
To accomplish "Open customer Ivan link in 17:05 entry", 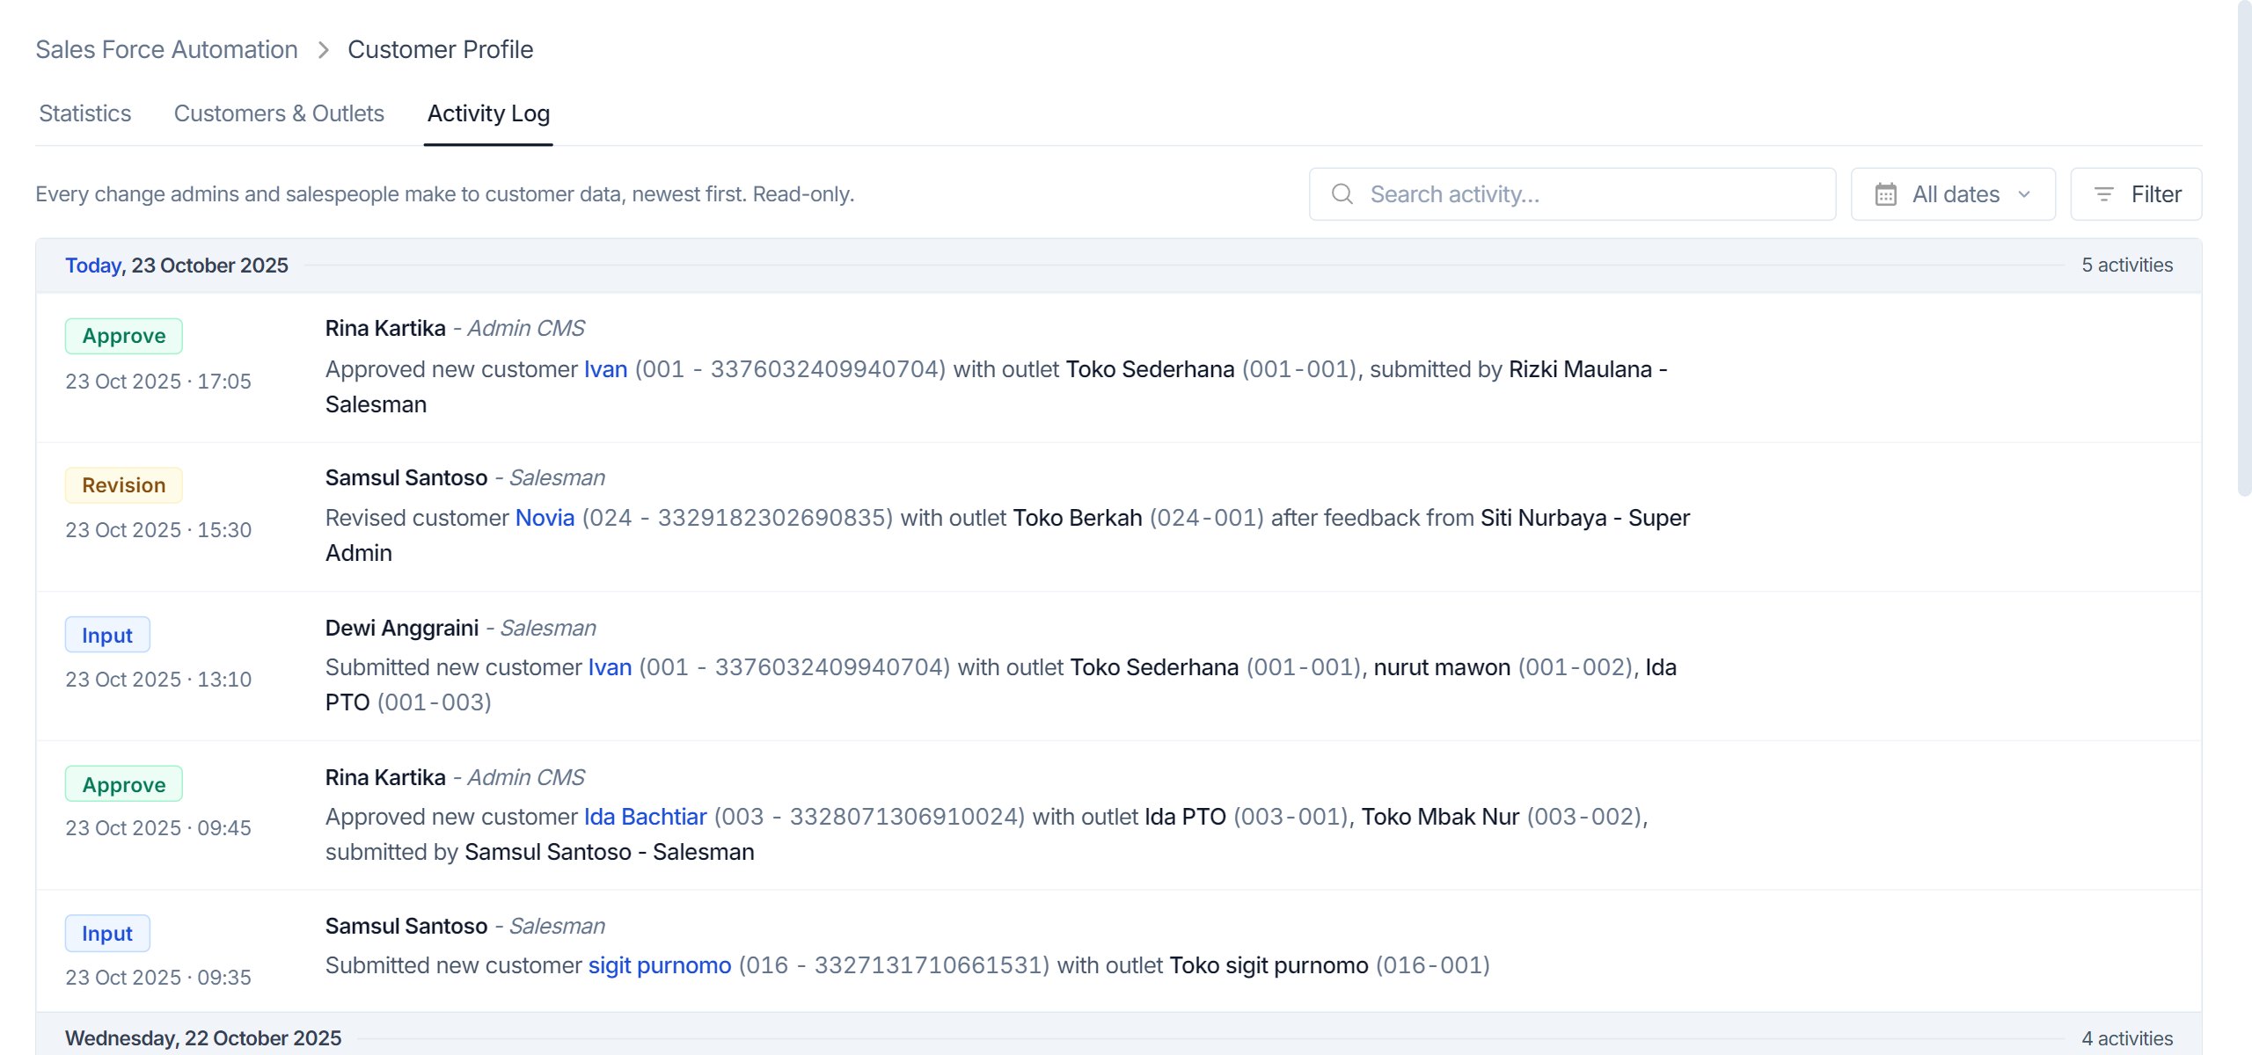I will point(605,369).
